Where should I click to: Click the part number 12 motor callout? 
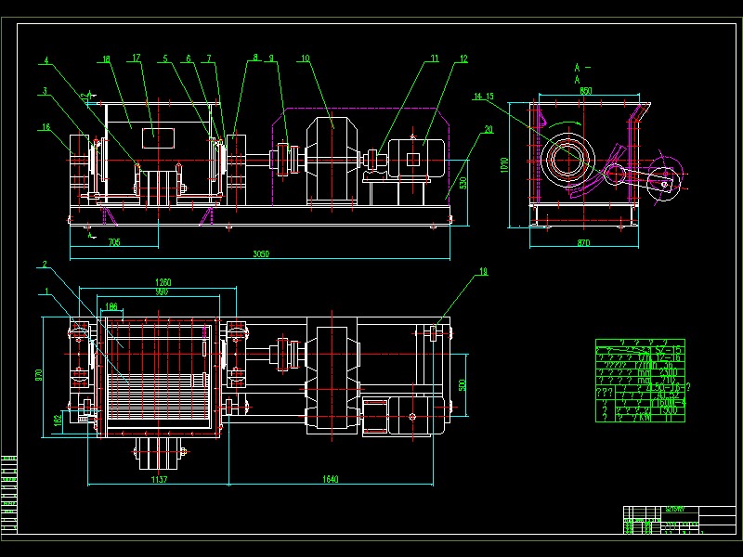click(463, 59)
